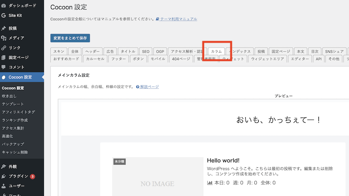This screenshot has width=349, height=196.
Task: Switch to エディター tab
Action: pyautogui.click(x=300, y=59)
